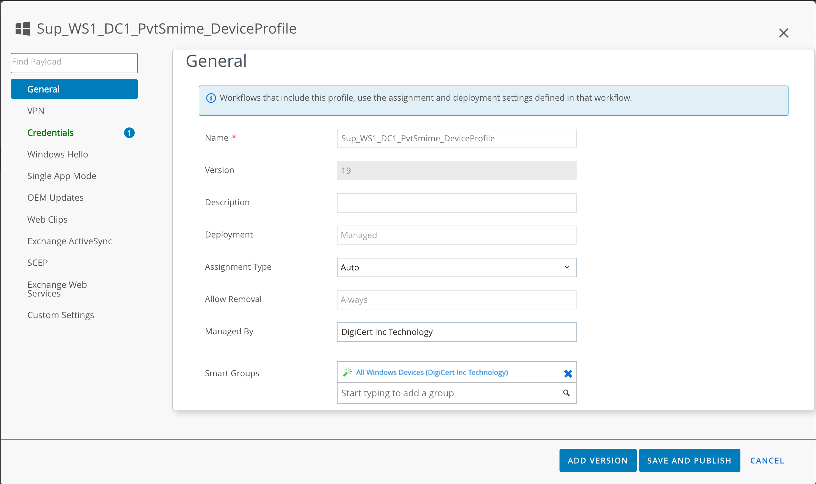The image size is (816, 484).
Task: Click into the Description text field
Action: [x=456, y=203]
